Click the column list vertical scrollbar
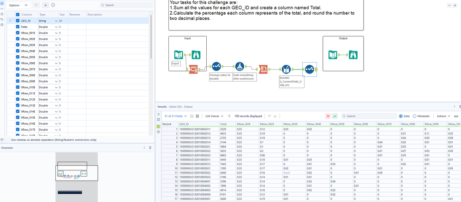Image resolution: width=461 pixels, height=202 pixels. click(151, 37)
